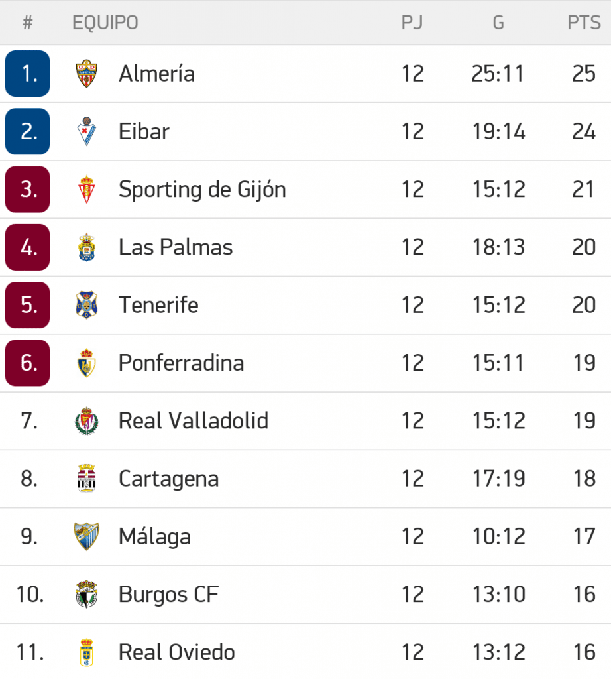Click the Almería club crest
This screenshot has width=611, height=679.
coord(87,74)
